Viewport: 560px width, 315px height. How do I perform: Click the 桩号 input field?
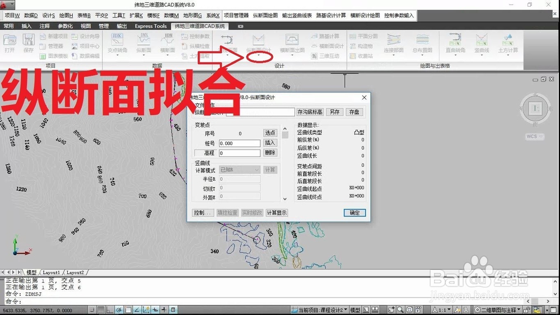(x=240, y=143)
